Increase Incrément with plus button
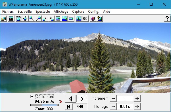The height and width of the screenshot is (112, 171). [x=137, y=98]
